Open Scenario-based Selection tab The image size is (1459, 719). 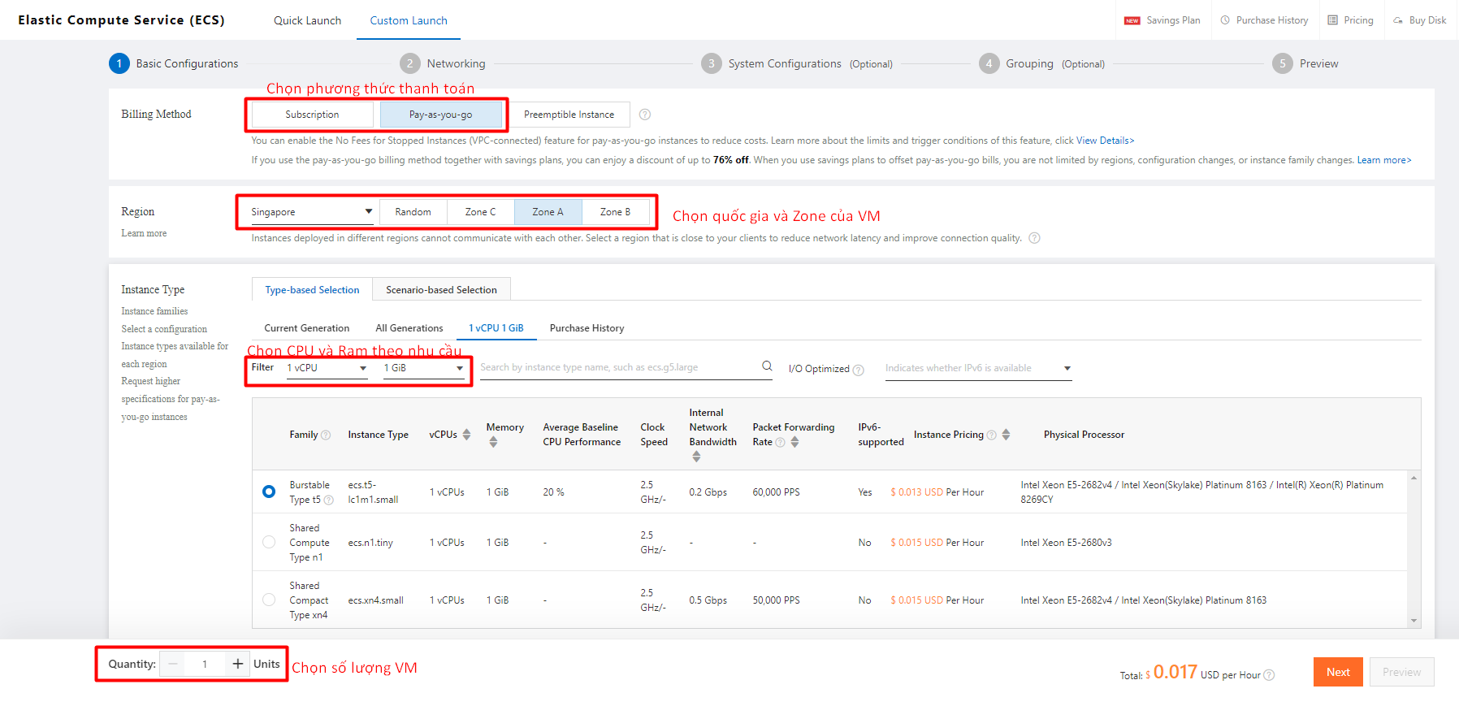coord(441,289)
